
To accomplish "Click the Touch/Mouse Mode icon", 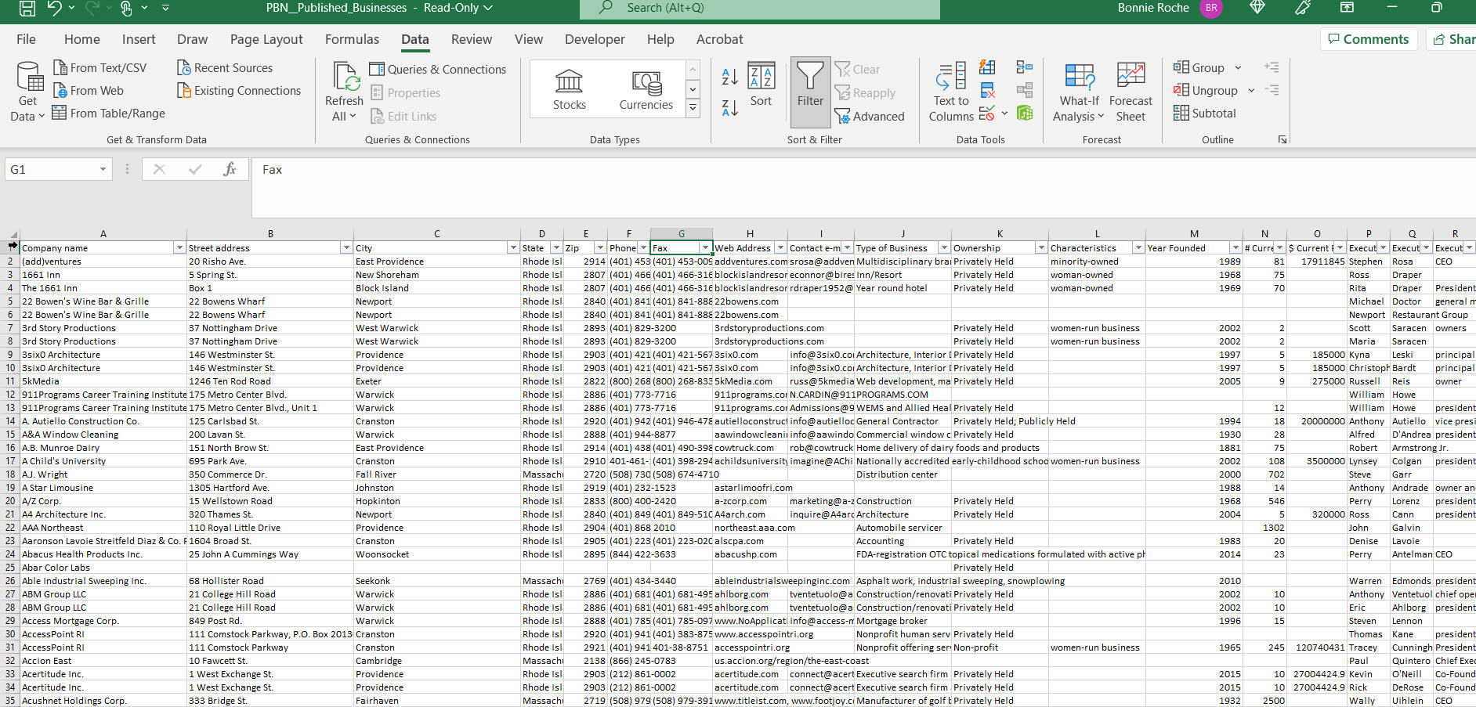I will pos(126,9).
